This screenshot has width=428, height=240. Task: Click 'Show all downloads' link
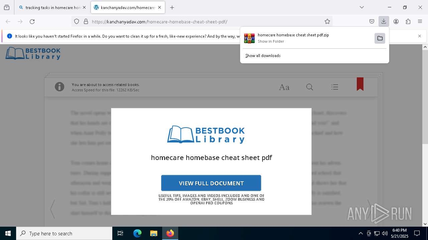tap(263, 56)
